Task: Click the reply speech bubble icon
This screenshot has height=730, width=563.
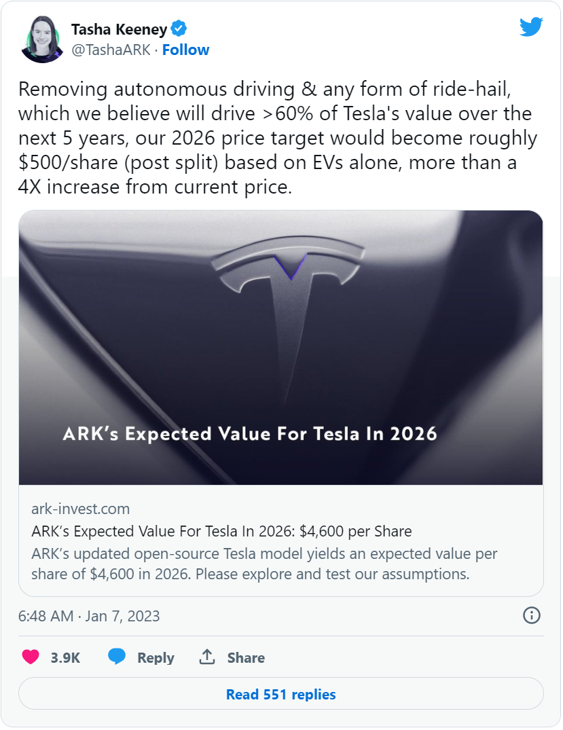Action: point(117,657)
